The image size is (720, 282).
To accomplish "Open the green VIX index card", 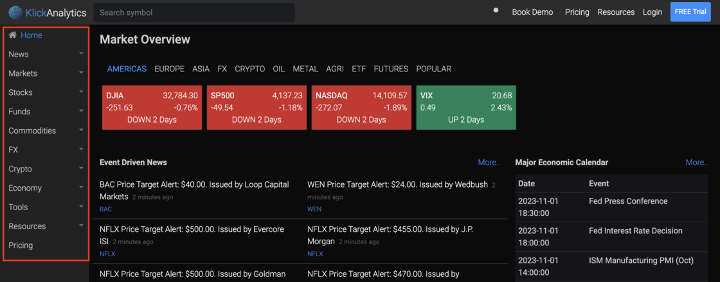I will (466, 108).
